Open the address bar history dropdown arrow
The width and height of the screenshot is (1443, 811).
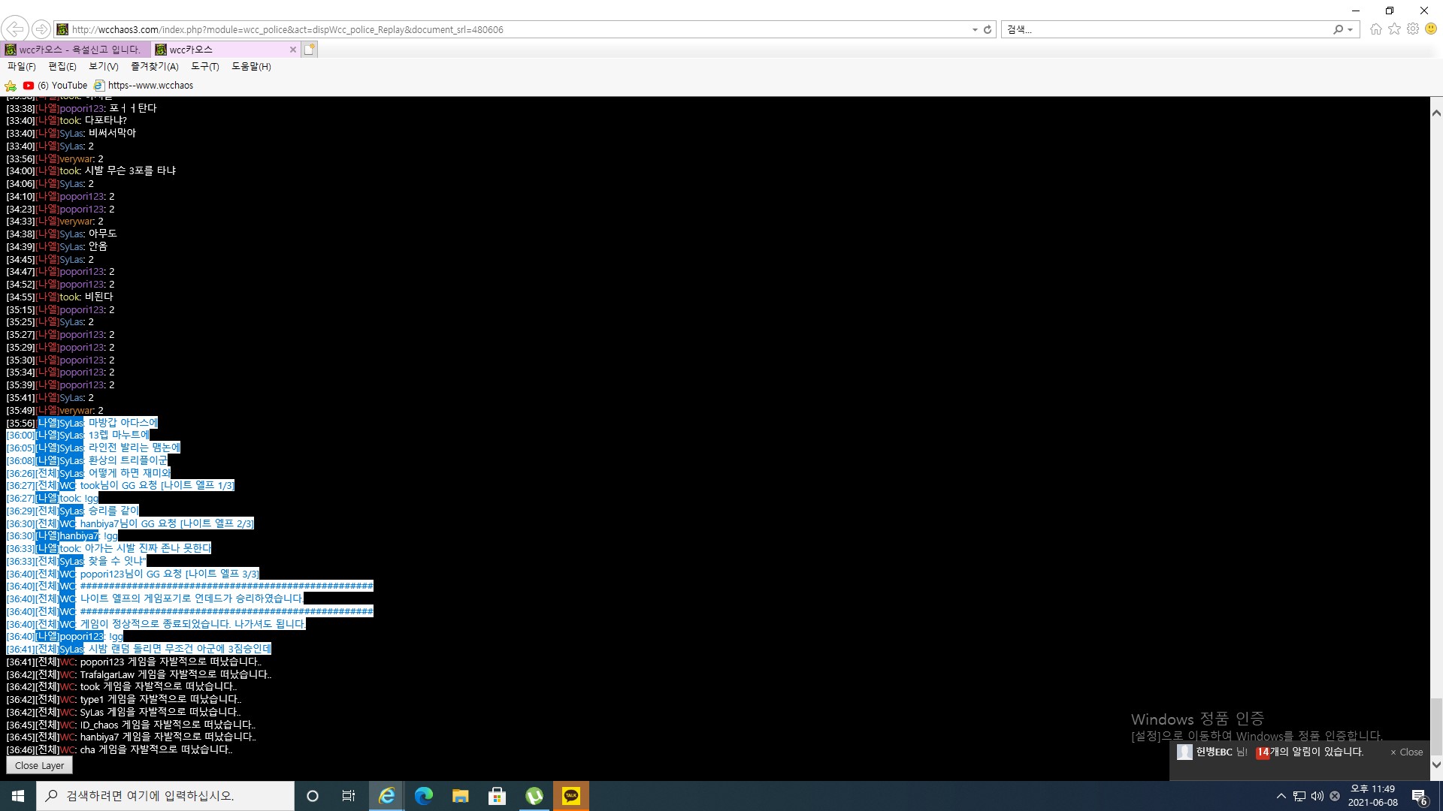click(975, 29)
